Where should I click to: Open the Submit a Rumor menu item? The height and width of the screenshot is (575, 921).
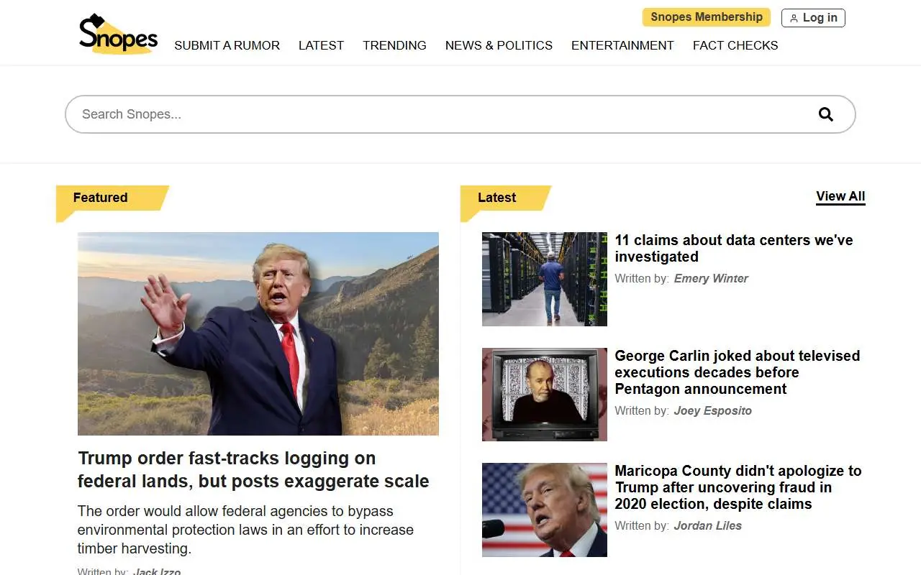(x=227, y=45)
